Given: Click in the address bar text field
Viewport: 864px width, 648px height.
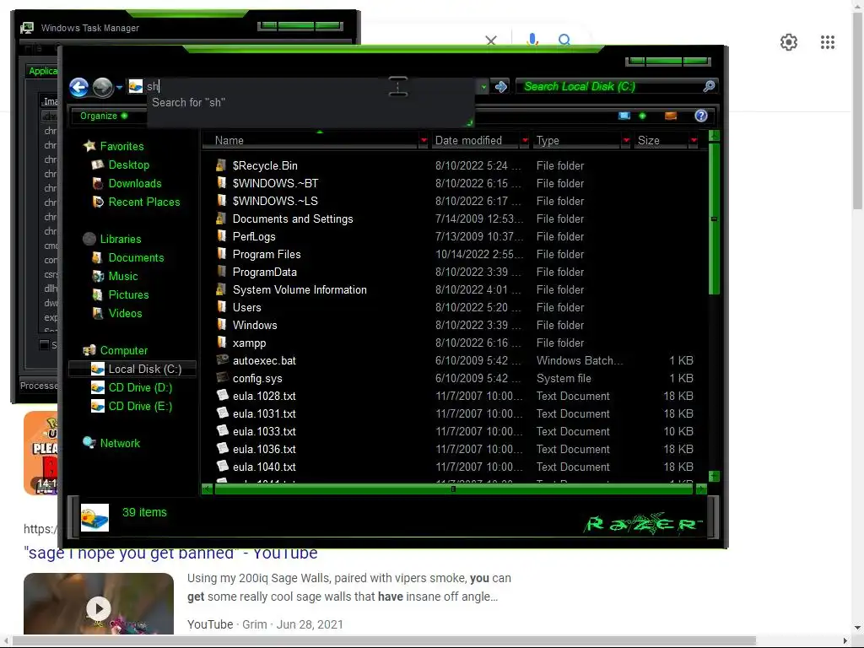Looking at the screenshot, I should coord(311,87).
